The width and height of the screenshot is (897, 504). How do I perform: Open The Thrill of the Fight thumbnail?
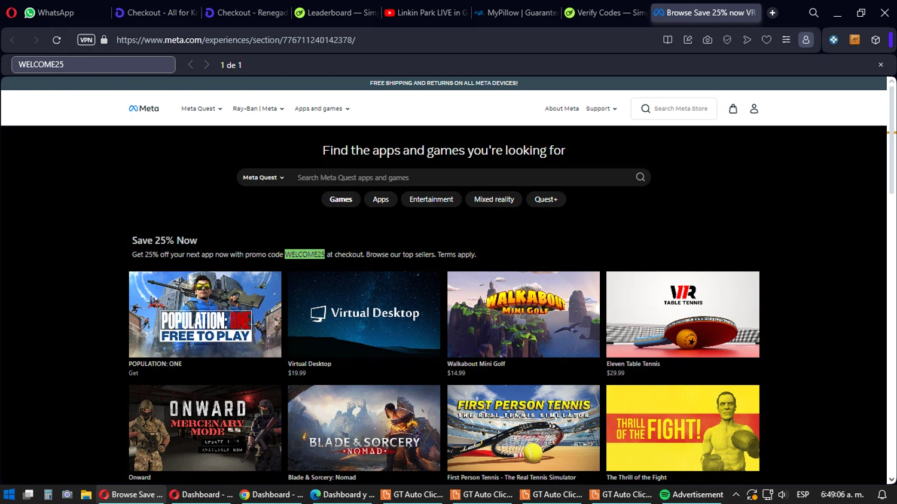pyautogui.click(x=683, y=428)
